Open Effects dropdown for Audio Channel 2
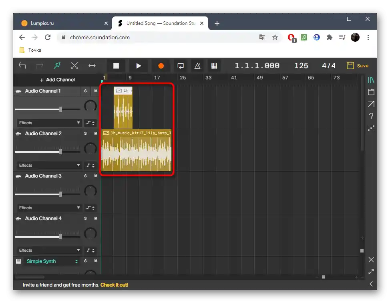The height and width of the screenshot is (303, 390). [x=49, y=165]
